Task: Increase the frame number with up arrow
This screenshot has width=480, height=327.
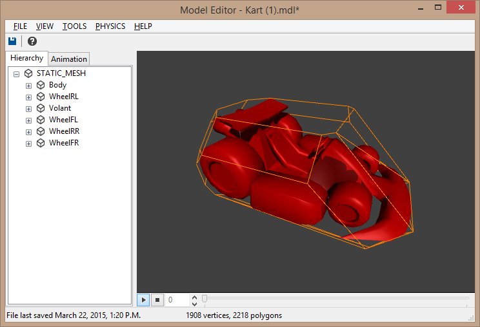Action: click(x=194, y=297)
